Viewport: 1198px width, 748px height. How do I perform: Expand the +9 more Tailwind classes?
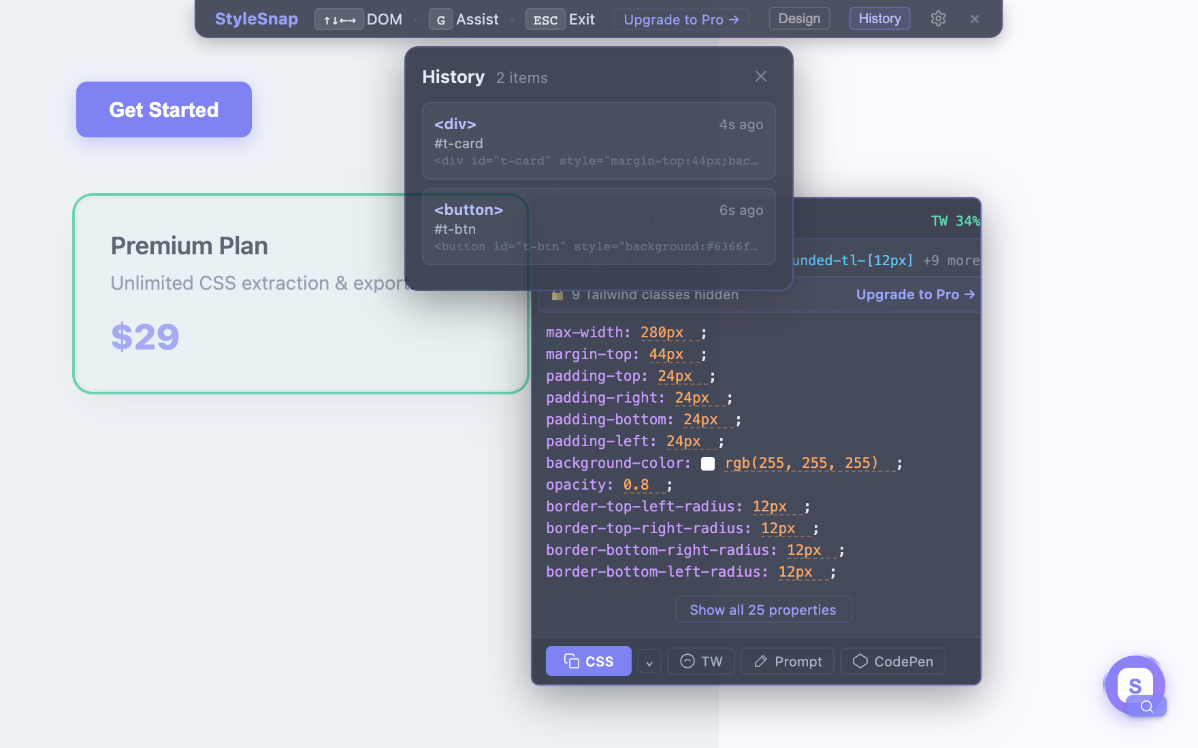pos(951,260)
